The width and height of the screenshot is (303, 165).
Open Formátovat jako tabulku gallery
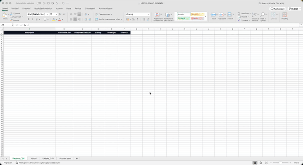(169, 17)
